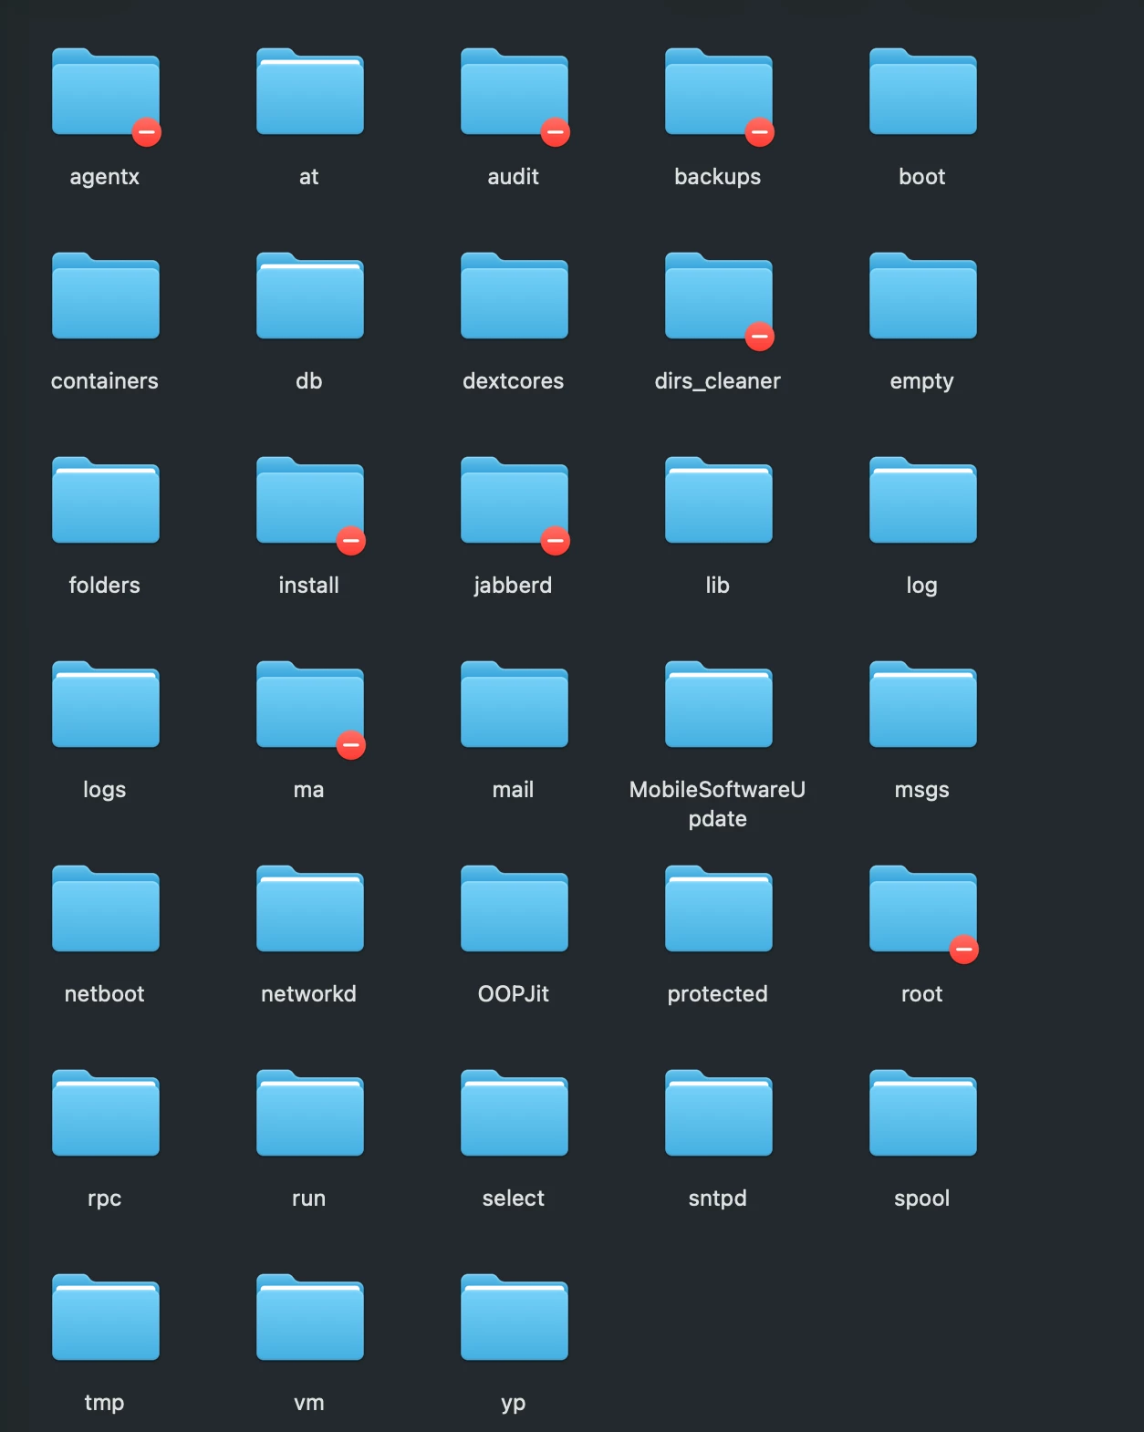Click the "audit" name label
The height and width of the screenshot is (1432, 1144).
514,176
